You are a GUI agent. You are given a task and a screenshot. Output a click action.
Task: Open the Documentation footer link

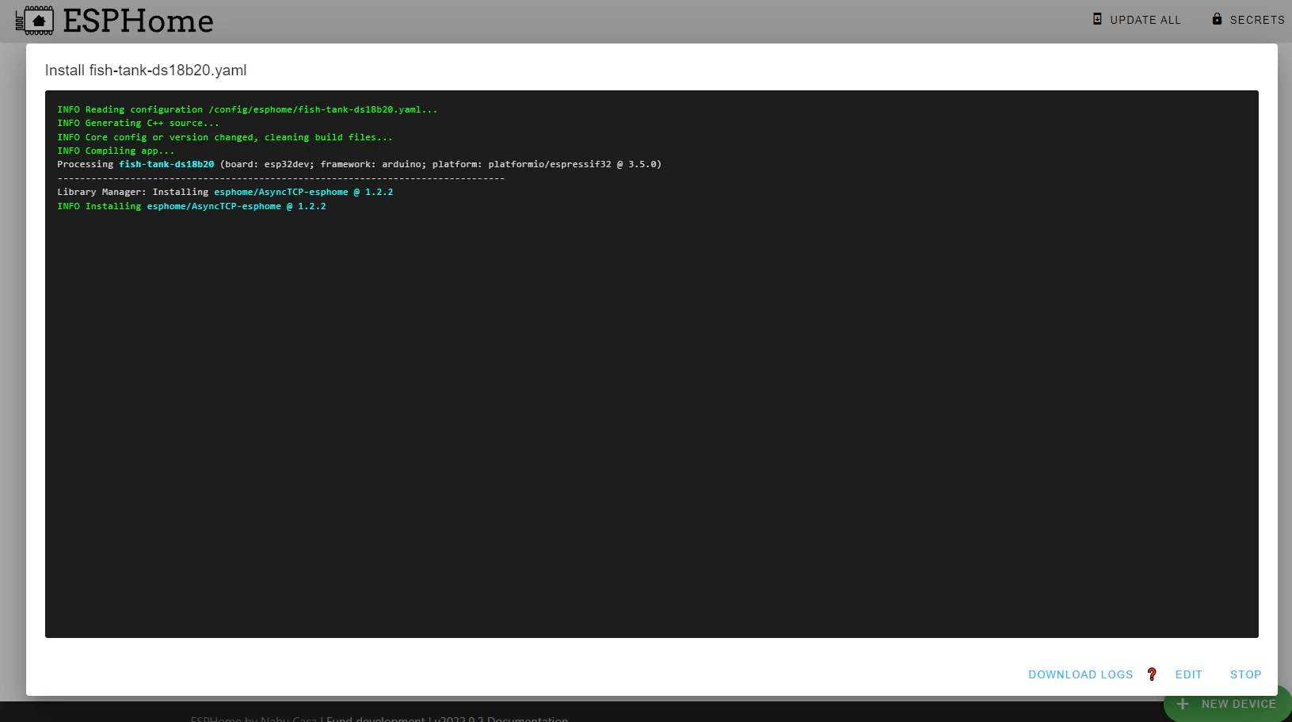point(528,719)
